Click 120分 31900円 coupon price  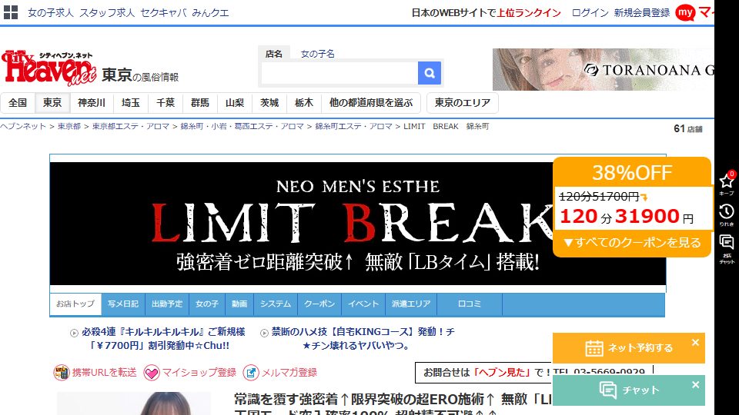pyautogui.click(x=627, y=217)
